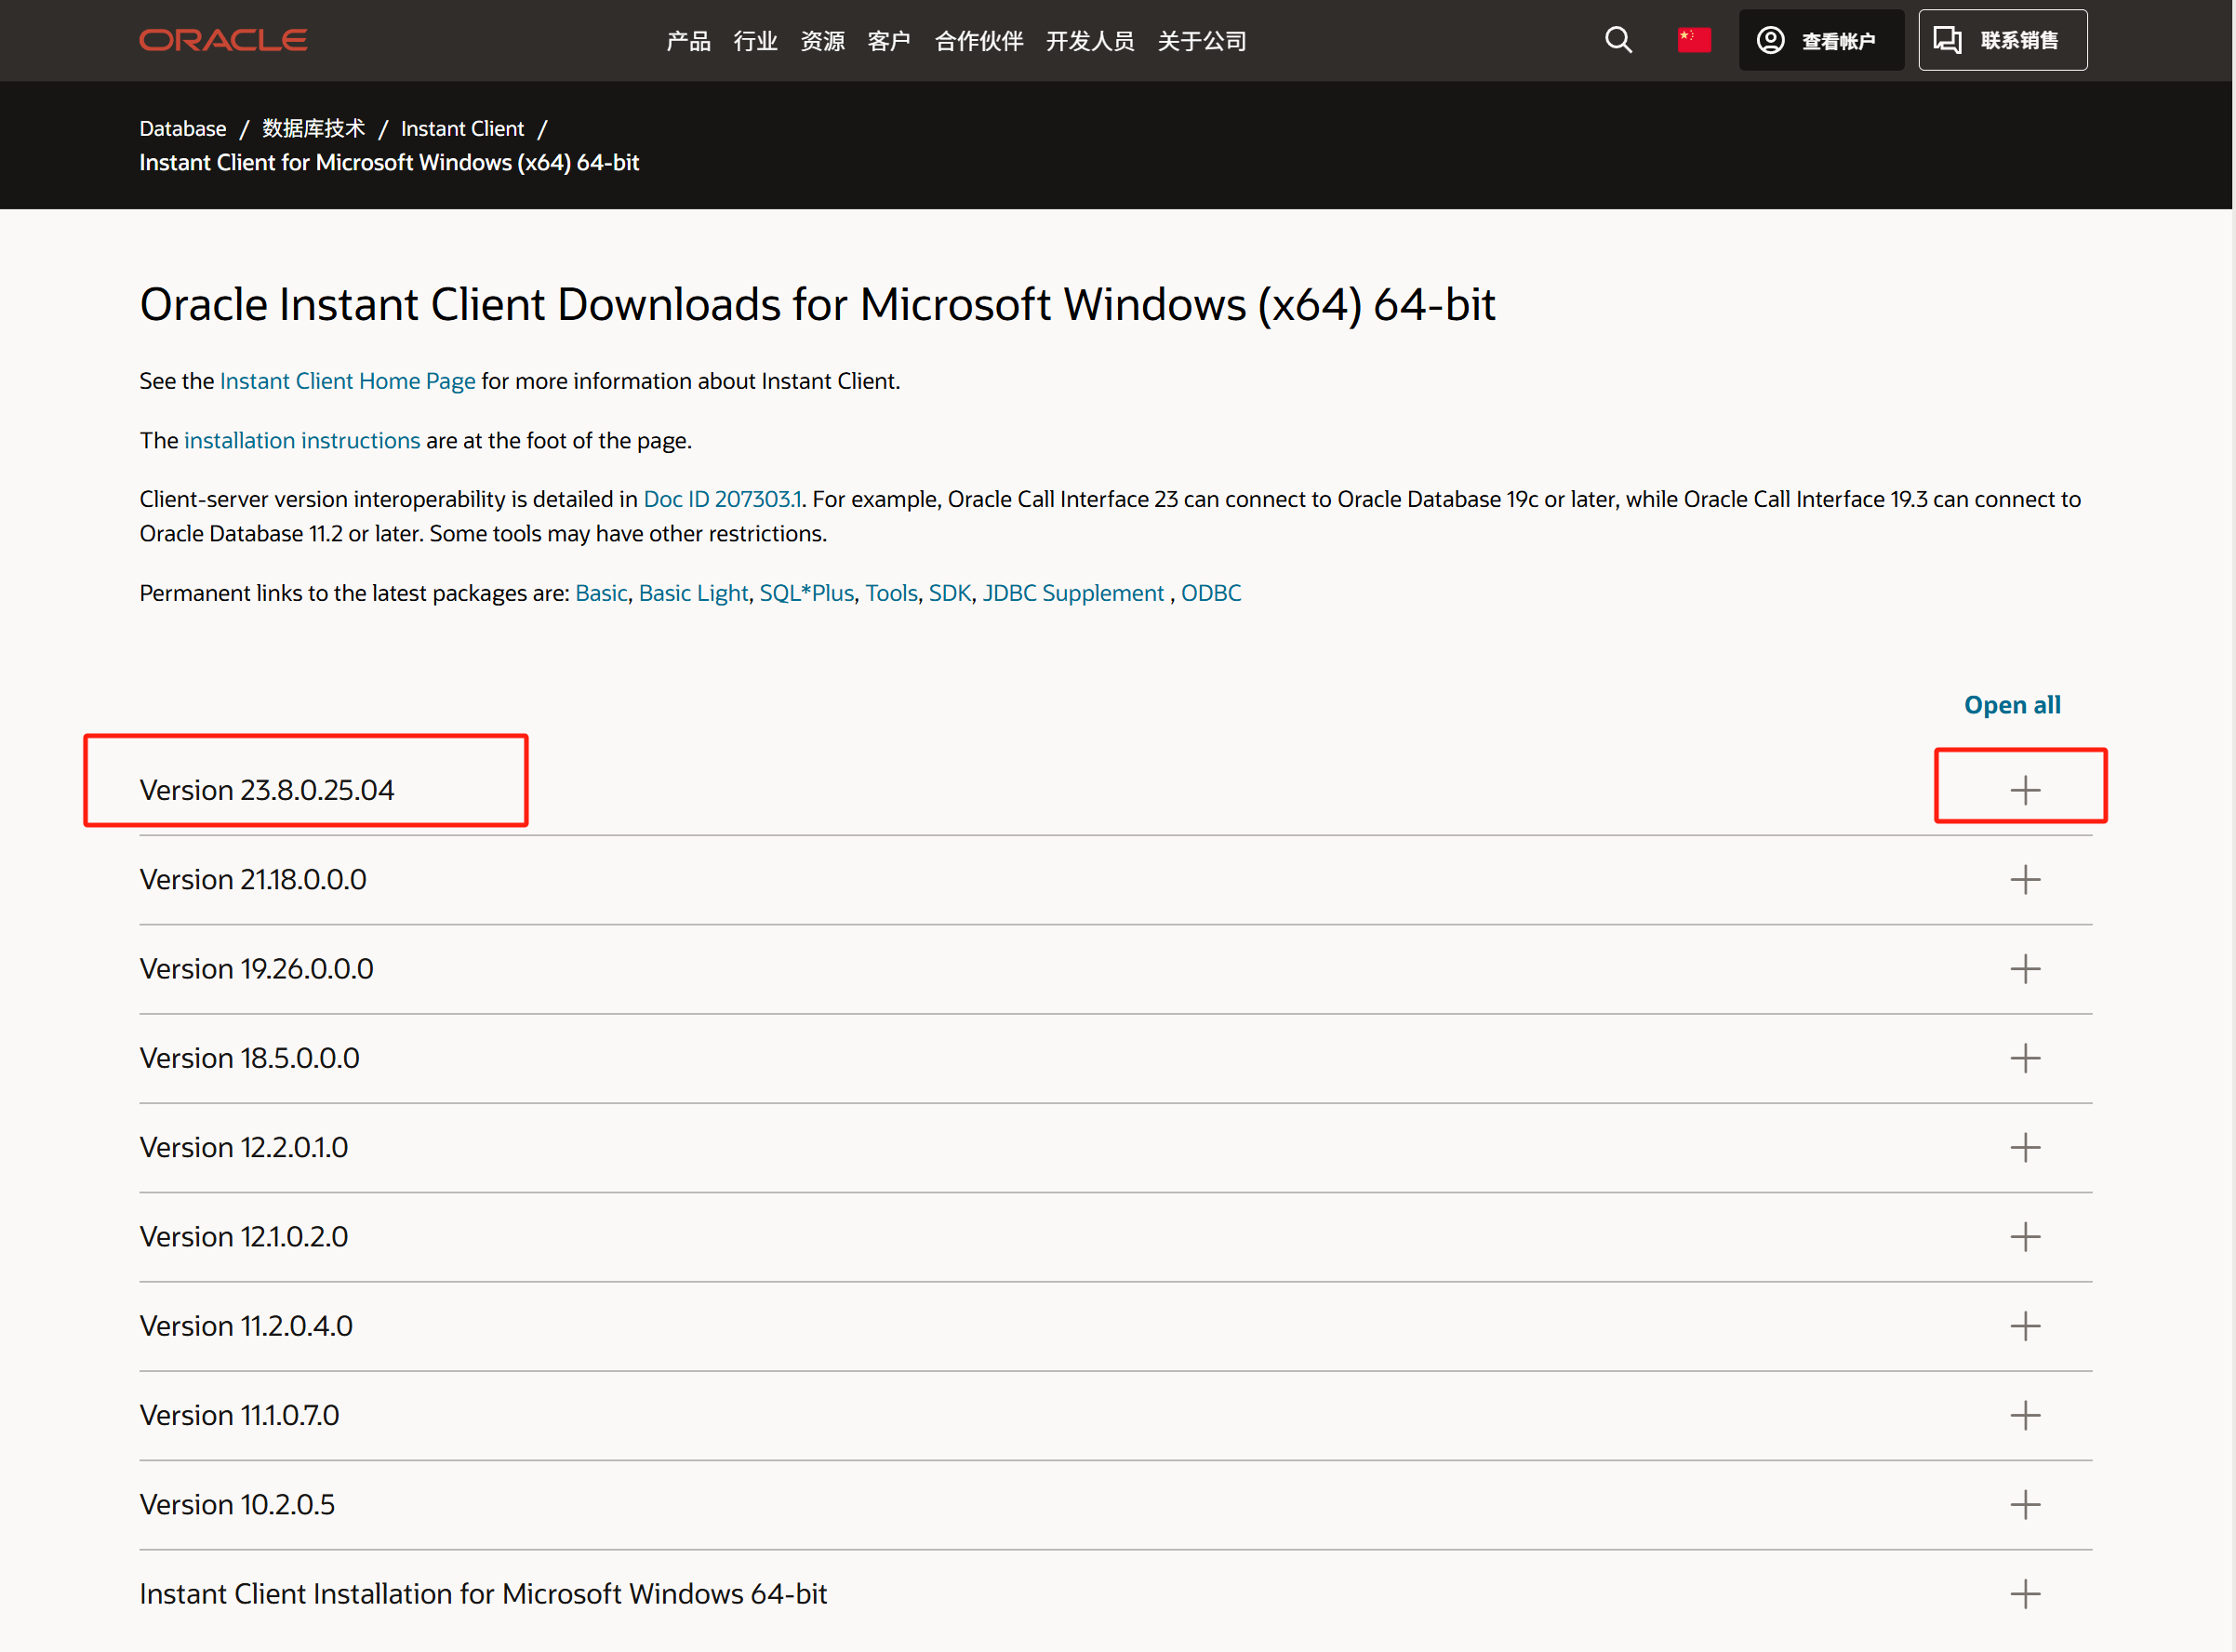Click the China flag country selector
Viewport: 2236px width, 1652px height.
click(1693, 40)
